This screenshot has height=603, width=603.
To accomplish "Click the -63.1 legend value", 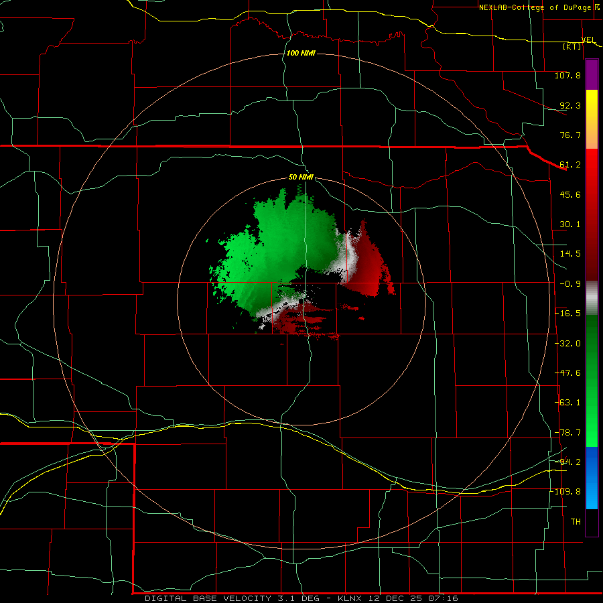I will pos(567,403).
